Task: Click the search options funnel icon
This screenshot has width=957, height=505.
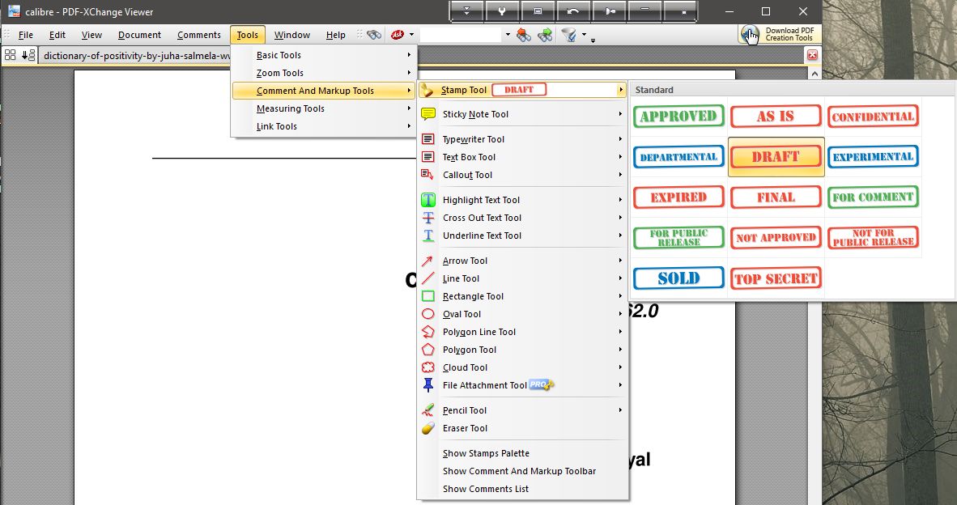Action: coord(569,36)
